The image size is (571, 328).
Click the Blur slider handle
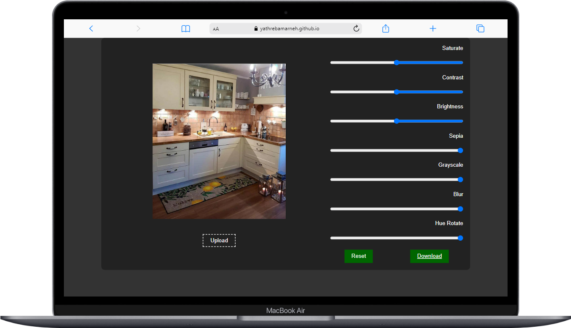(x=460, y=209)
